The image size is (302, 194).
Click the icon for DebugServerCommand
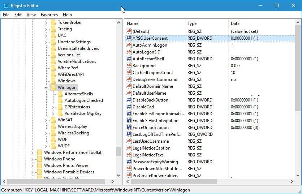[x=129, y=79]
